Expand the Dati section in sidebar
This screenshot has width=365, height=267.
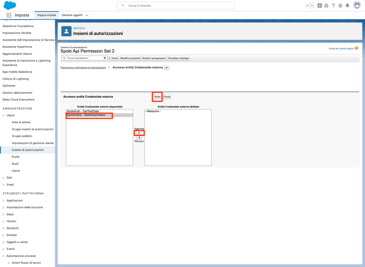(x=4, y=178)
